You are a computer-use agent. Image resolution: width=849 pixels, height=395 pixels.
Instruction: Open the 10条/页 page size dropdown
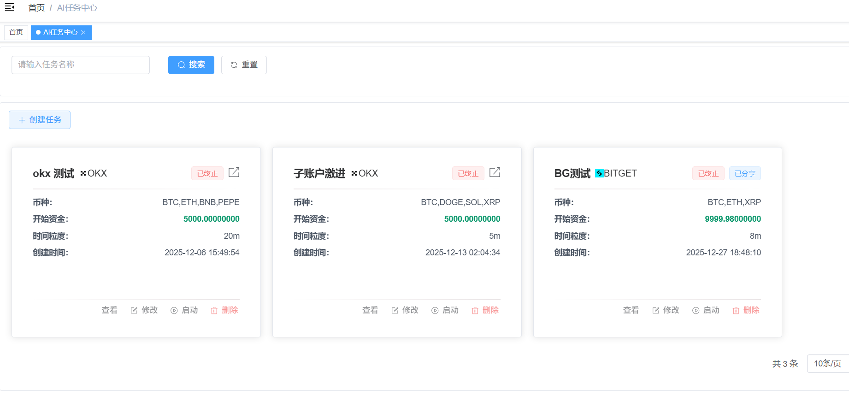tap(827, 364)
